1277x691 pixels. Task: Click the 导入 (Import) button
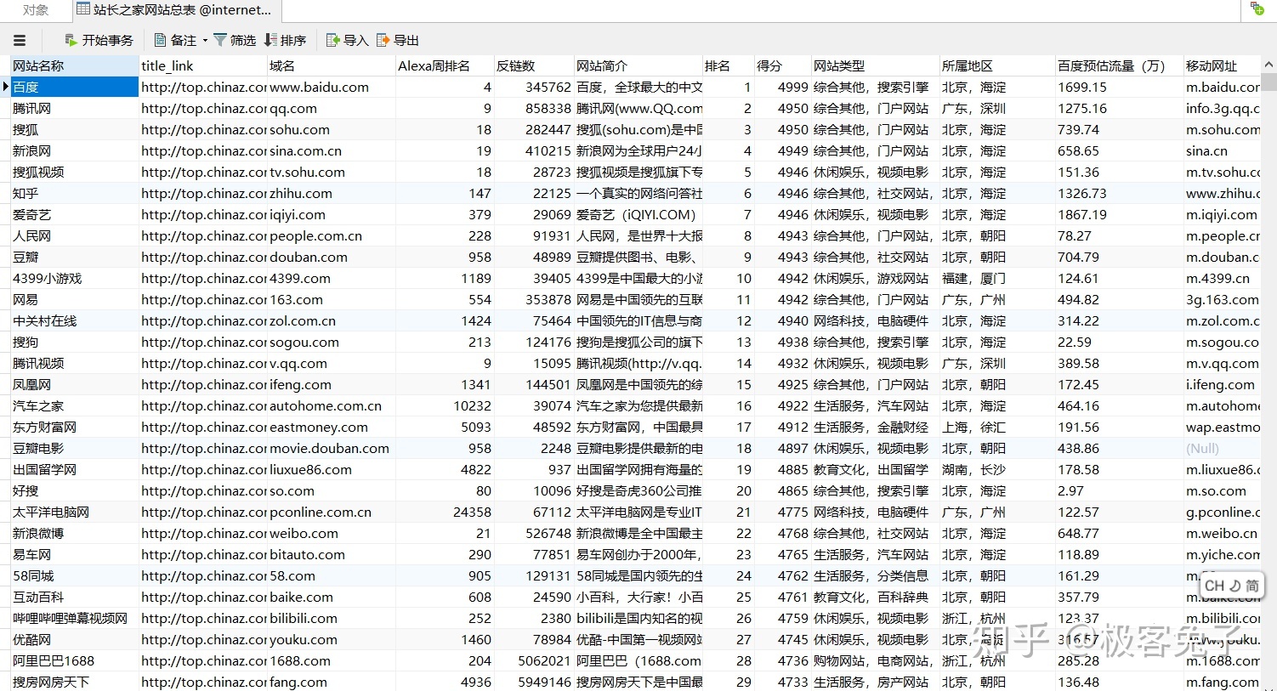click(x=348, y=40)
